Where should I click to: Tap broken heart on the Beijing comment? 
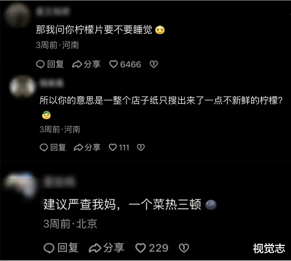click(x=184, y=248)
